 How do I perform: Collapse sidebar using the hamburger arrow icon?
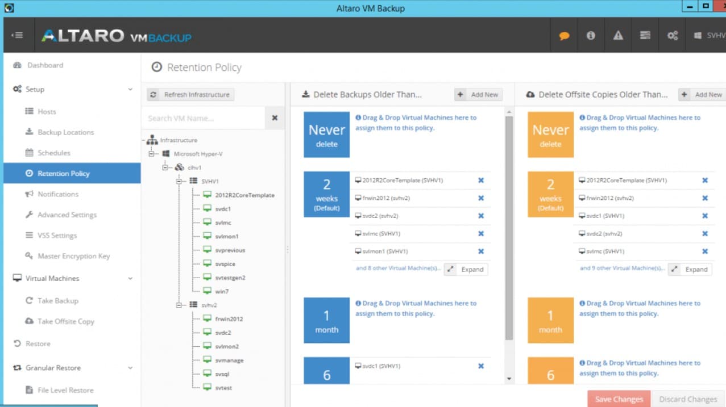pos(17,35)
